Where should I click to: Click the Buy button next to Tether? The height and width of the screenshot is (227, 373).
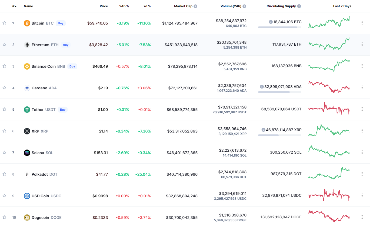point(63,110)
